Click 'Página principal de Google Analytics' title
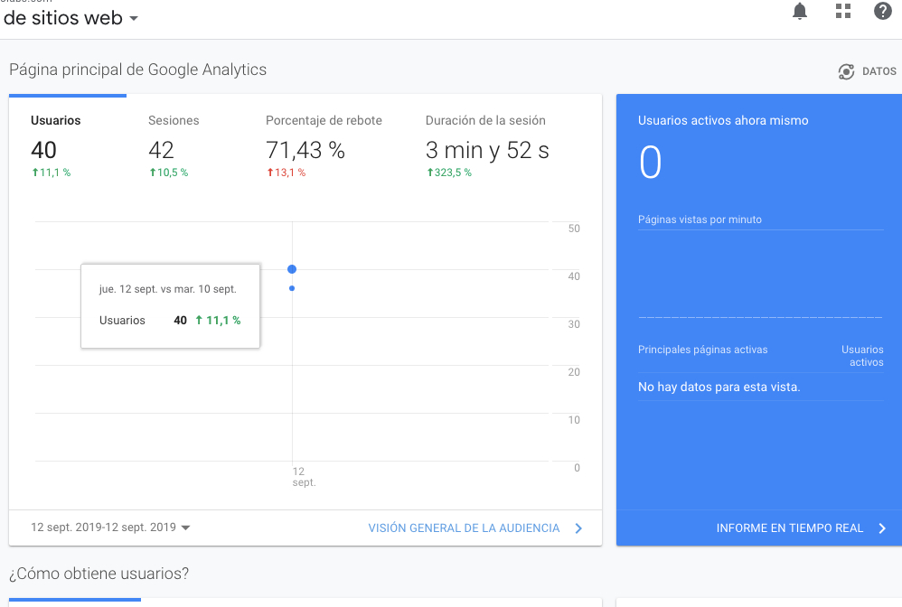 pos(137,70)
